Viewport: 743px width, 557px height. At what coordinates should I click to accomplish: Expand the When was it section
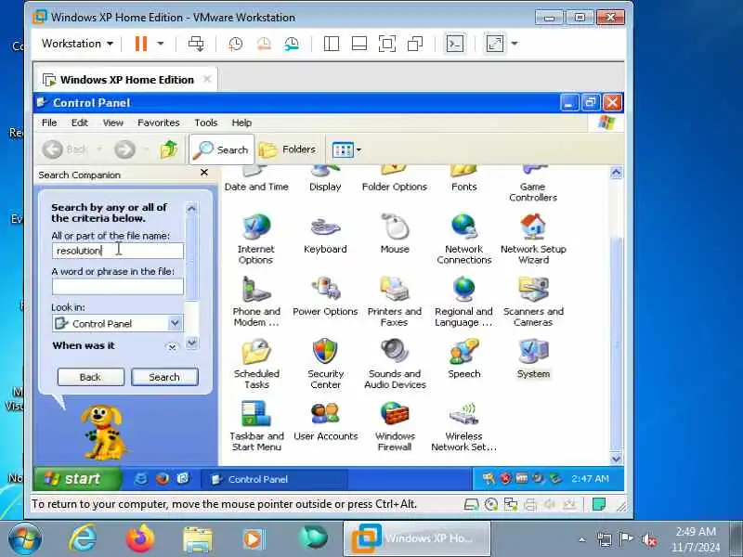(x=172, y=347)
